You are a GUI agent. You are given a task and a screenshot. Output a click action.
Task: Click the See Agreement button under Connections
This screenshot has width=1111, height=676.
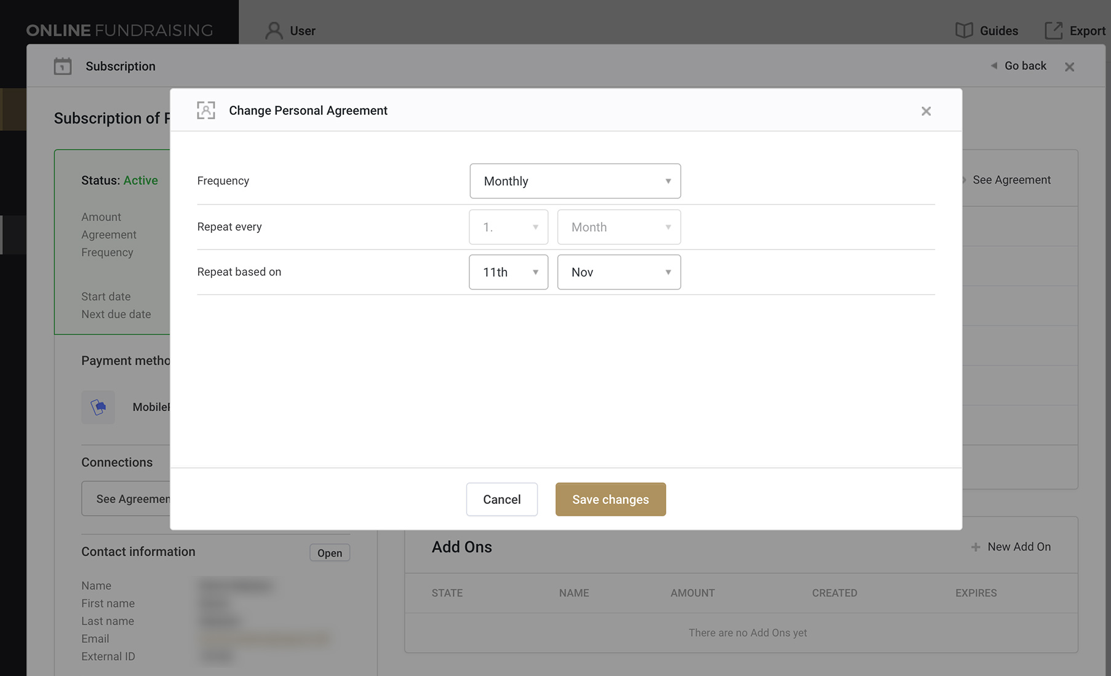[126, 498]
